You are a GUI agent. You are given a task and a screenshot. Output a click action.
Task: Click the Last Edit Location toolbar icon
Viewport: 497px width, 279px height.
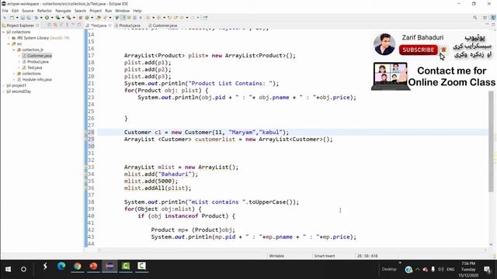[x=169, y=18]
